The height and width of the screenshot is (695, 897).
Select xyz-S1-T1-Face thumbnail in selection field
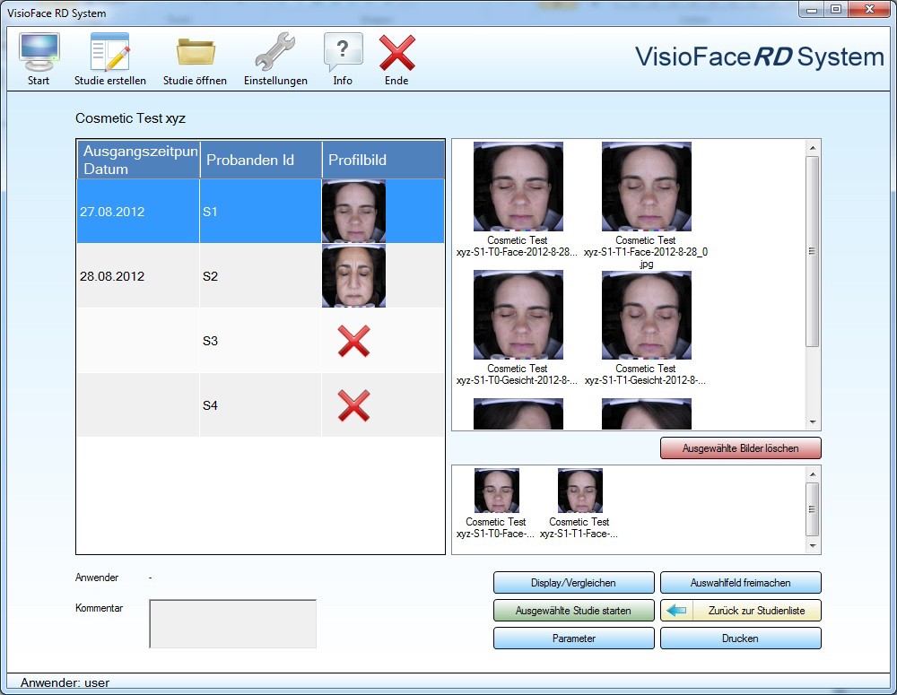(x=580, y=491)
